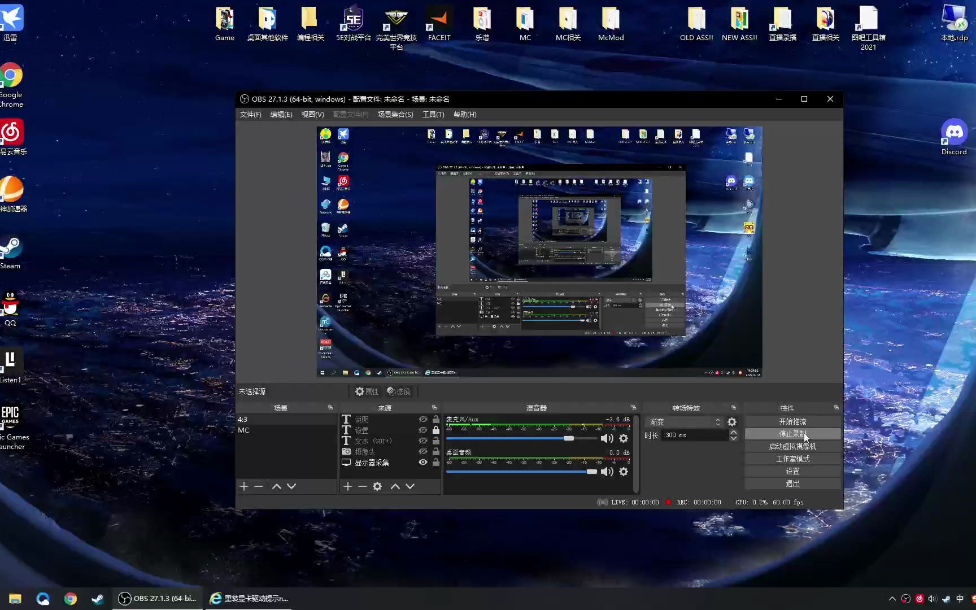This screenshot has height=610, width=976.
Task: Show the hidden 摄像头 source via its eye icon
Action: point(422,452)
